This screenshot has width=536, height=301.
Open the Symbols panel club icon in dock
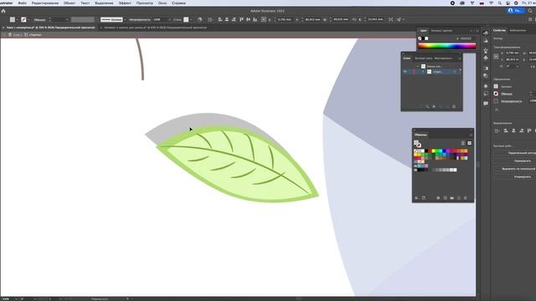[486, 58]
